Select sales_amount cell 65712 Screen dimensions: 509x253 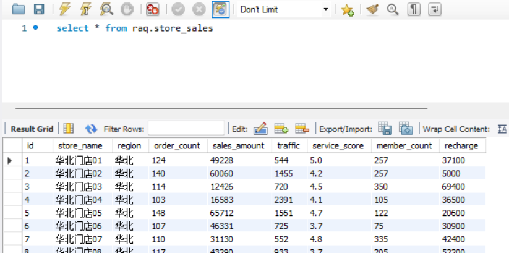tap(239, 213)
